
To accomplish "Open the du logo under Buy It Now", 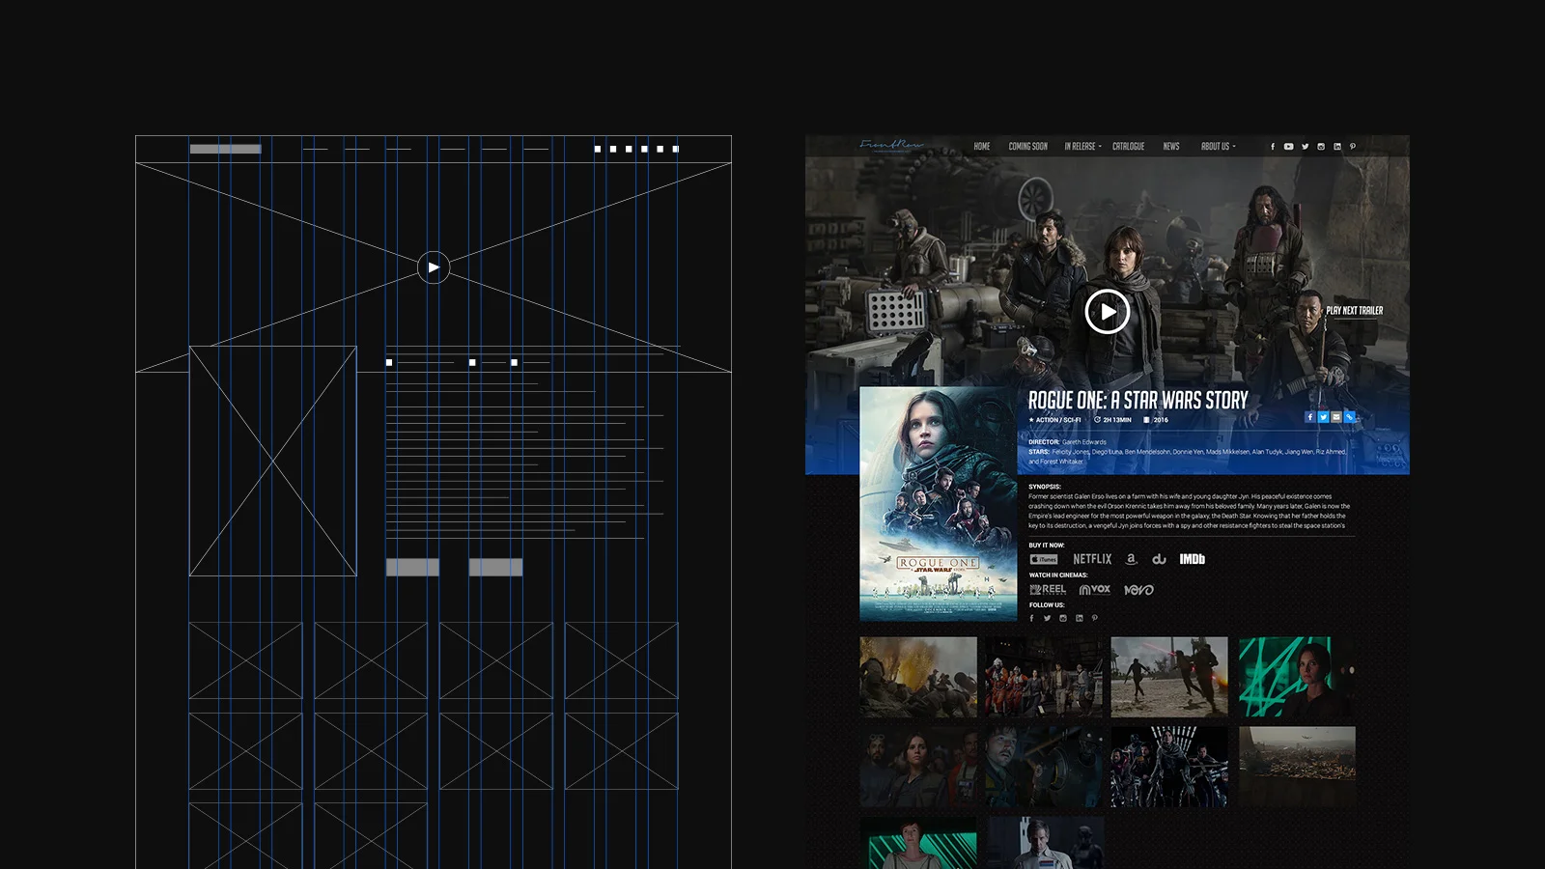I will tap(1159, 559).
